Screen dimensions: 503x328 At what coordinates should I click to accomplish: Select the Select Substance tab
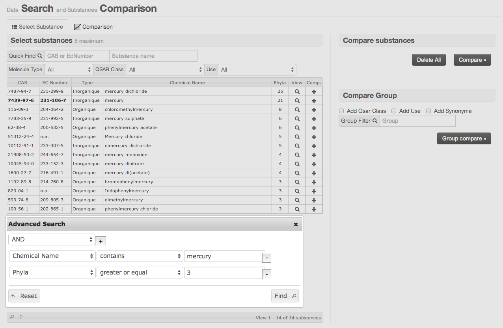coord(37,27)
